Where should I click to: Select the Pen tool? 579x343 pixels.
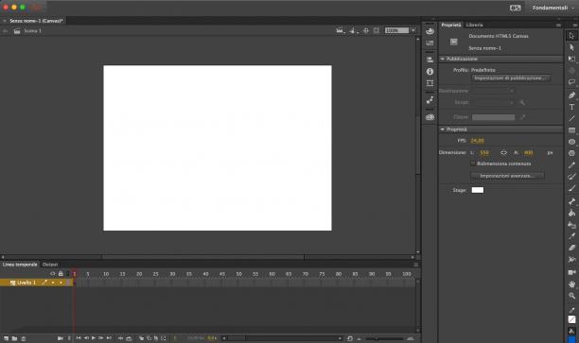pos(571,95)
